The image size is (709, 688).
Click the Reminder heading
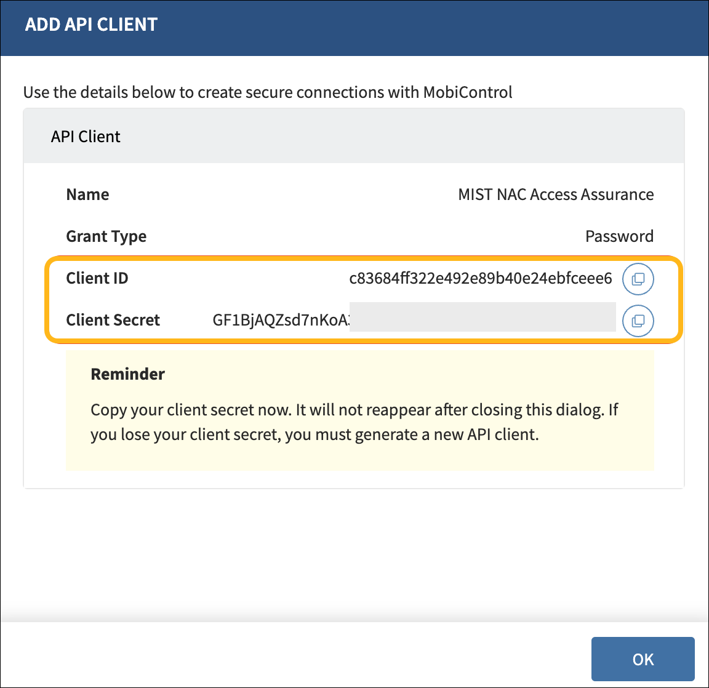pyautogui.click(x=127, y=374)
